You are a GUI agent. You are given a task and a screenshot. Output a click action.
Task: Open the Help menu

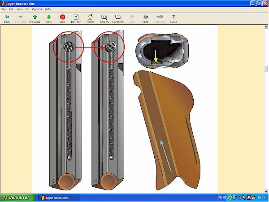[x=48, y=9]
